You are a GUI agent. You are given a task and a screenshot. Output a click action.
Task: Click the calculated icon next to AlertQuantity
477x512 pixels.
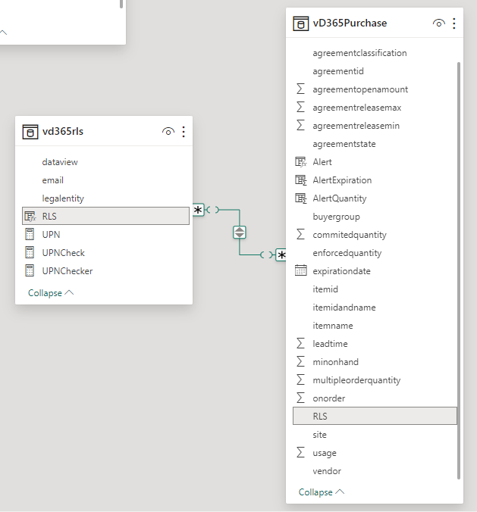point(300,198)
